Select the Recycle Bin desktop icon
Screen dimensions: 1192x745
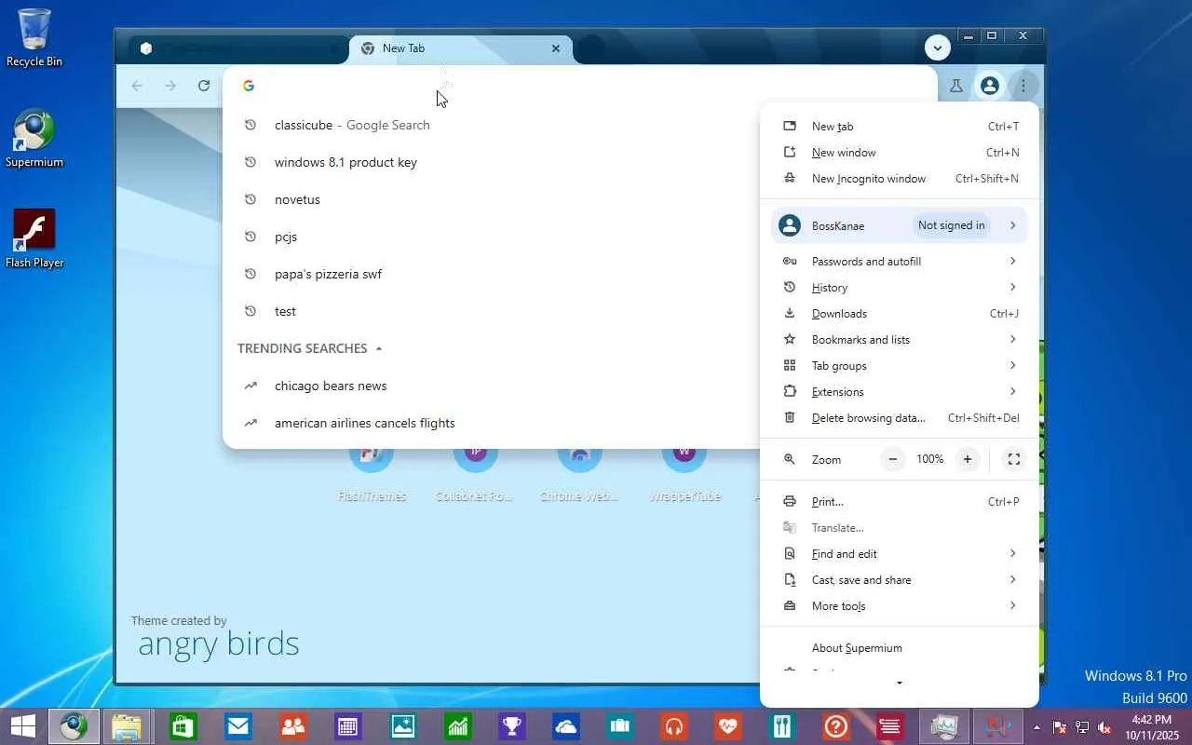(34, 38)
